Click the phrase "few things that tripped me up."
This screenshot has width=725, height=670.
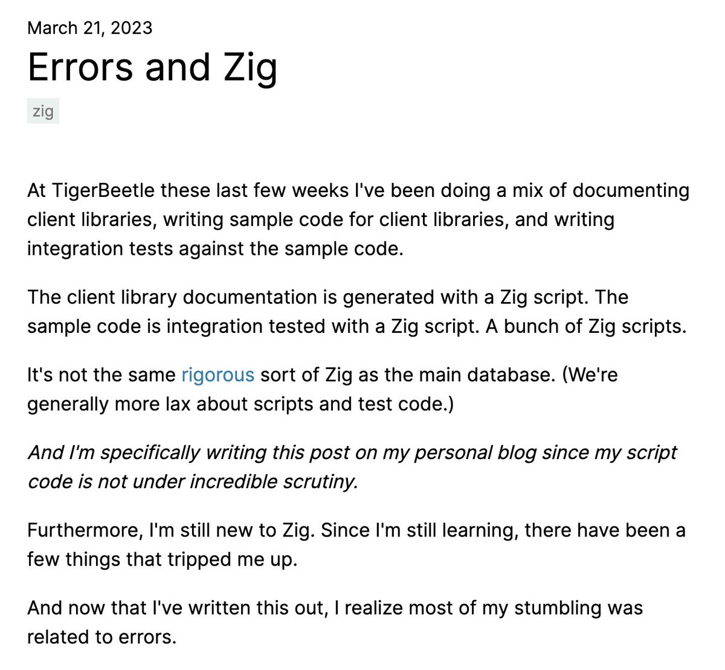[162, 559]
